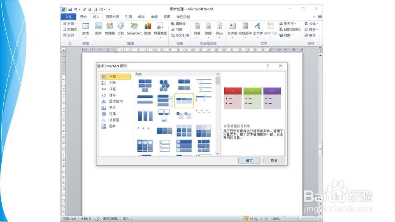
Task: Click the 图片 (Picture) insert icon
Action: (x=98, y=28)
